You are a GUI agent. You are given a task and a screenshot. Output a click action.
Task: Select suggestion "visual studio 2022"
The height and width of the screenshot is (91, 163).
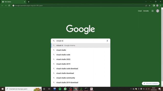(80, 59)
